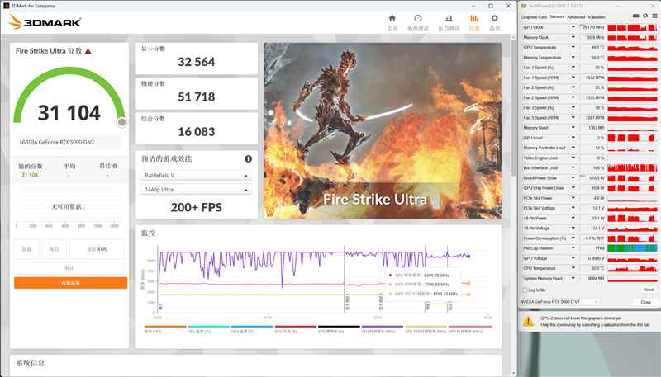This screenshot has width=661, height=377.
Task: Open the GPU Load sensor dropdown arrow
Action: pyautogui.click(x=573, y=138)
